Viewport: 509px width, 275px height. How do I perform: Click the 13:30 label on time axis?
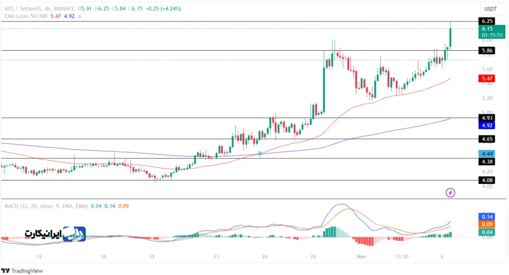[402, 257]
